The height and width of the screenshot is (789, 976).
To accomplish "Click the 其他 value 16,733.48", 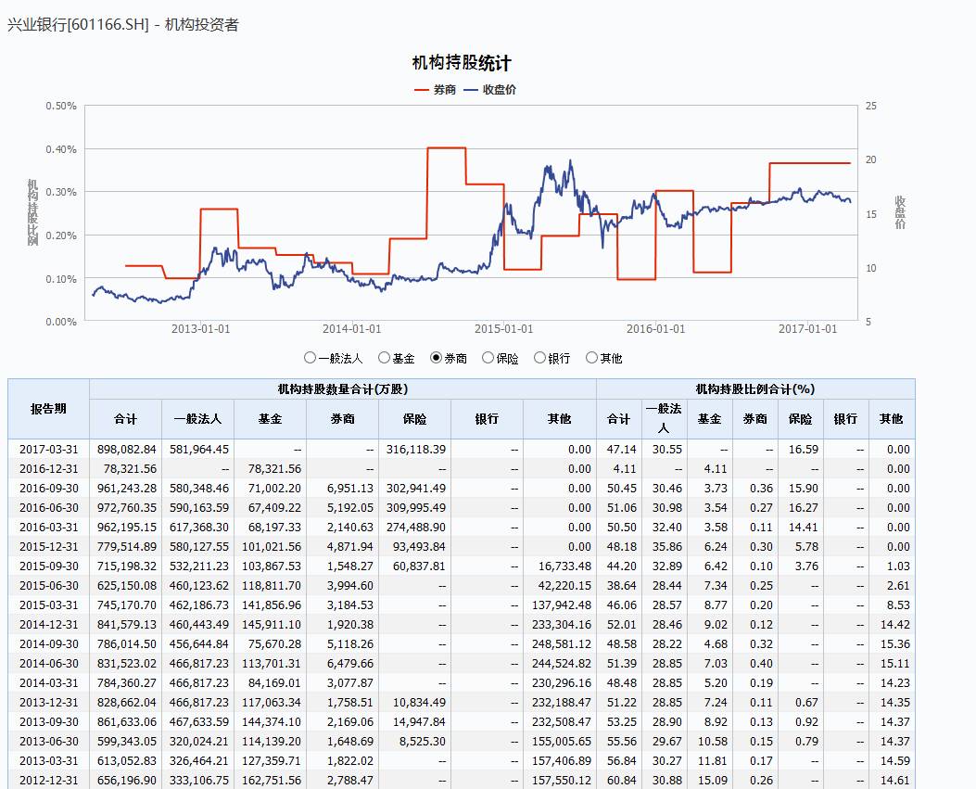I will click(564, 566).
